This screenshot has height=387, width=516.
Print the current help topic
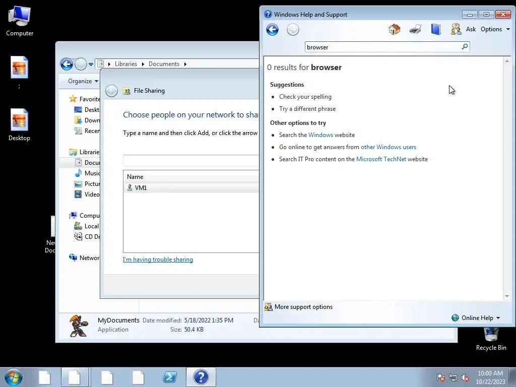[415, 29]
